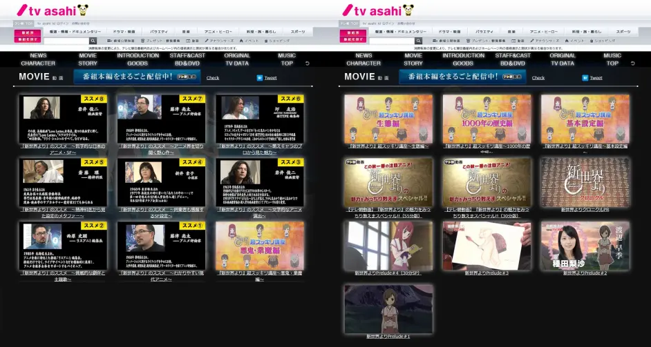Click caption link 新世界よりPrelude＃3
The width and height of the screenshot is (651, 347).
pos(487,273)
